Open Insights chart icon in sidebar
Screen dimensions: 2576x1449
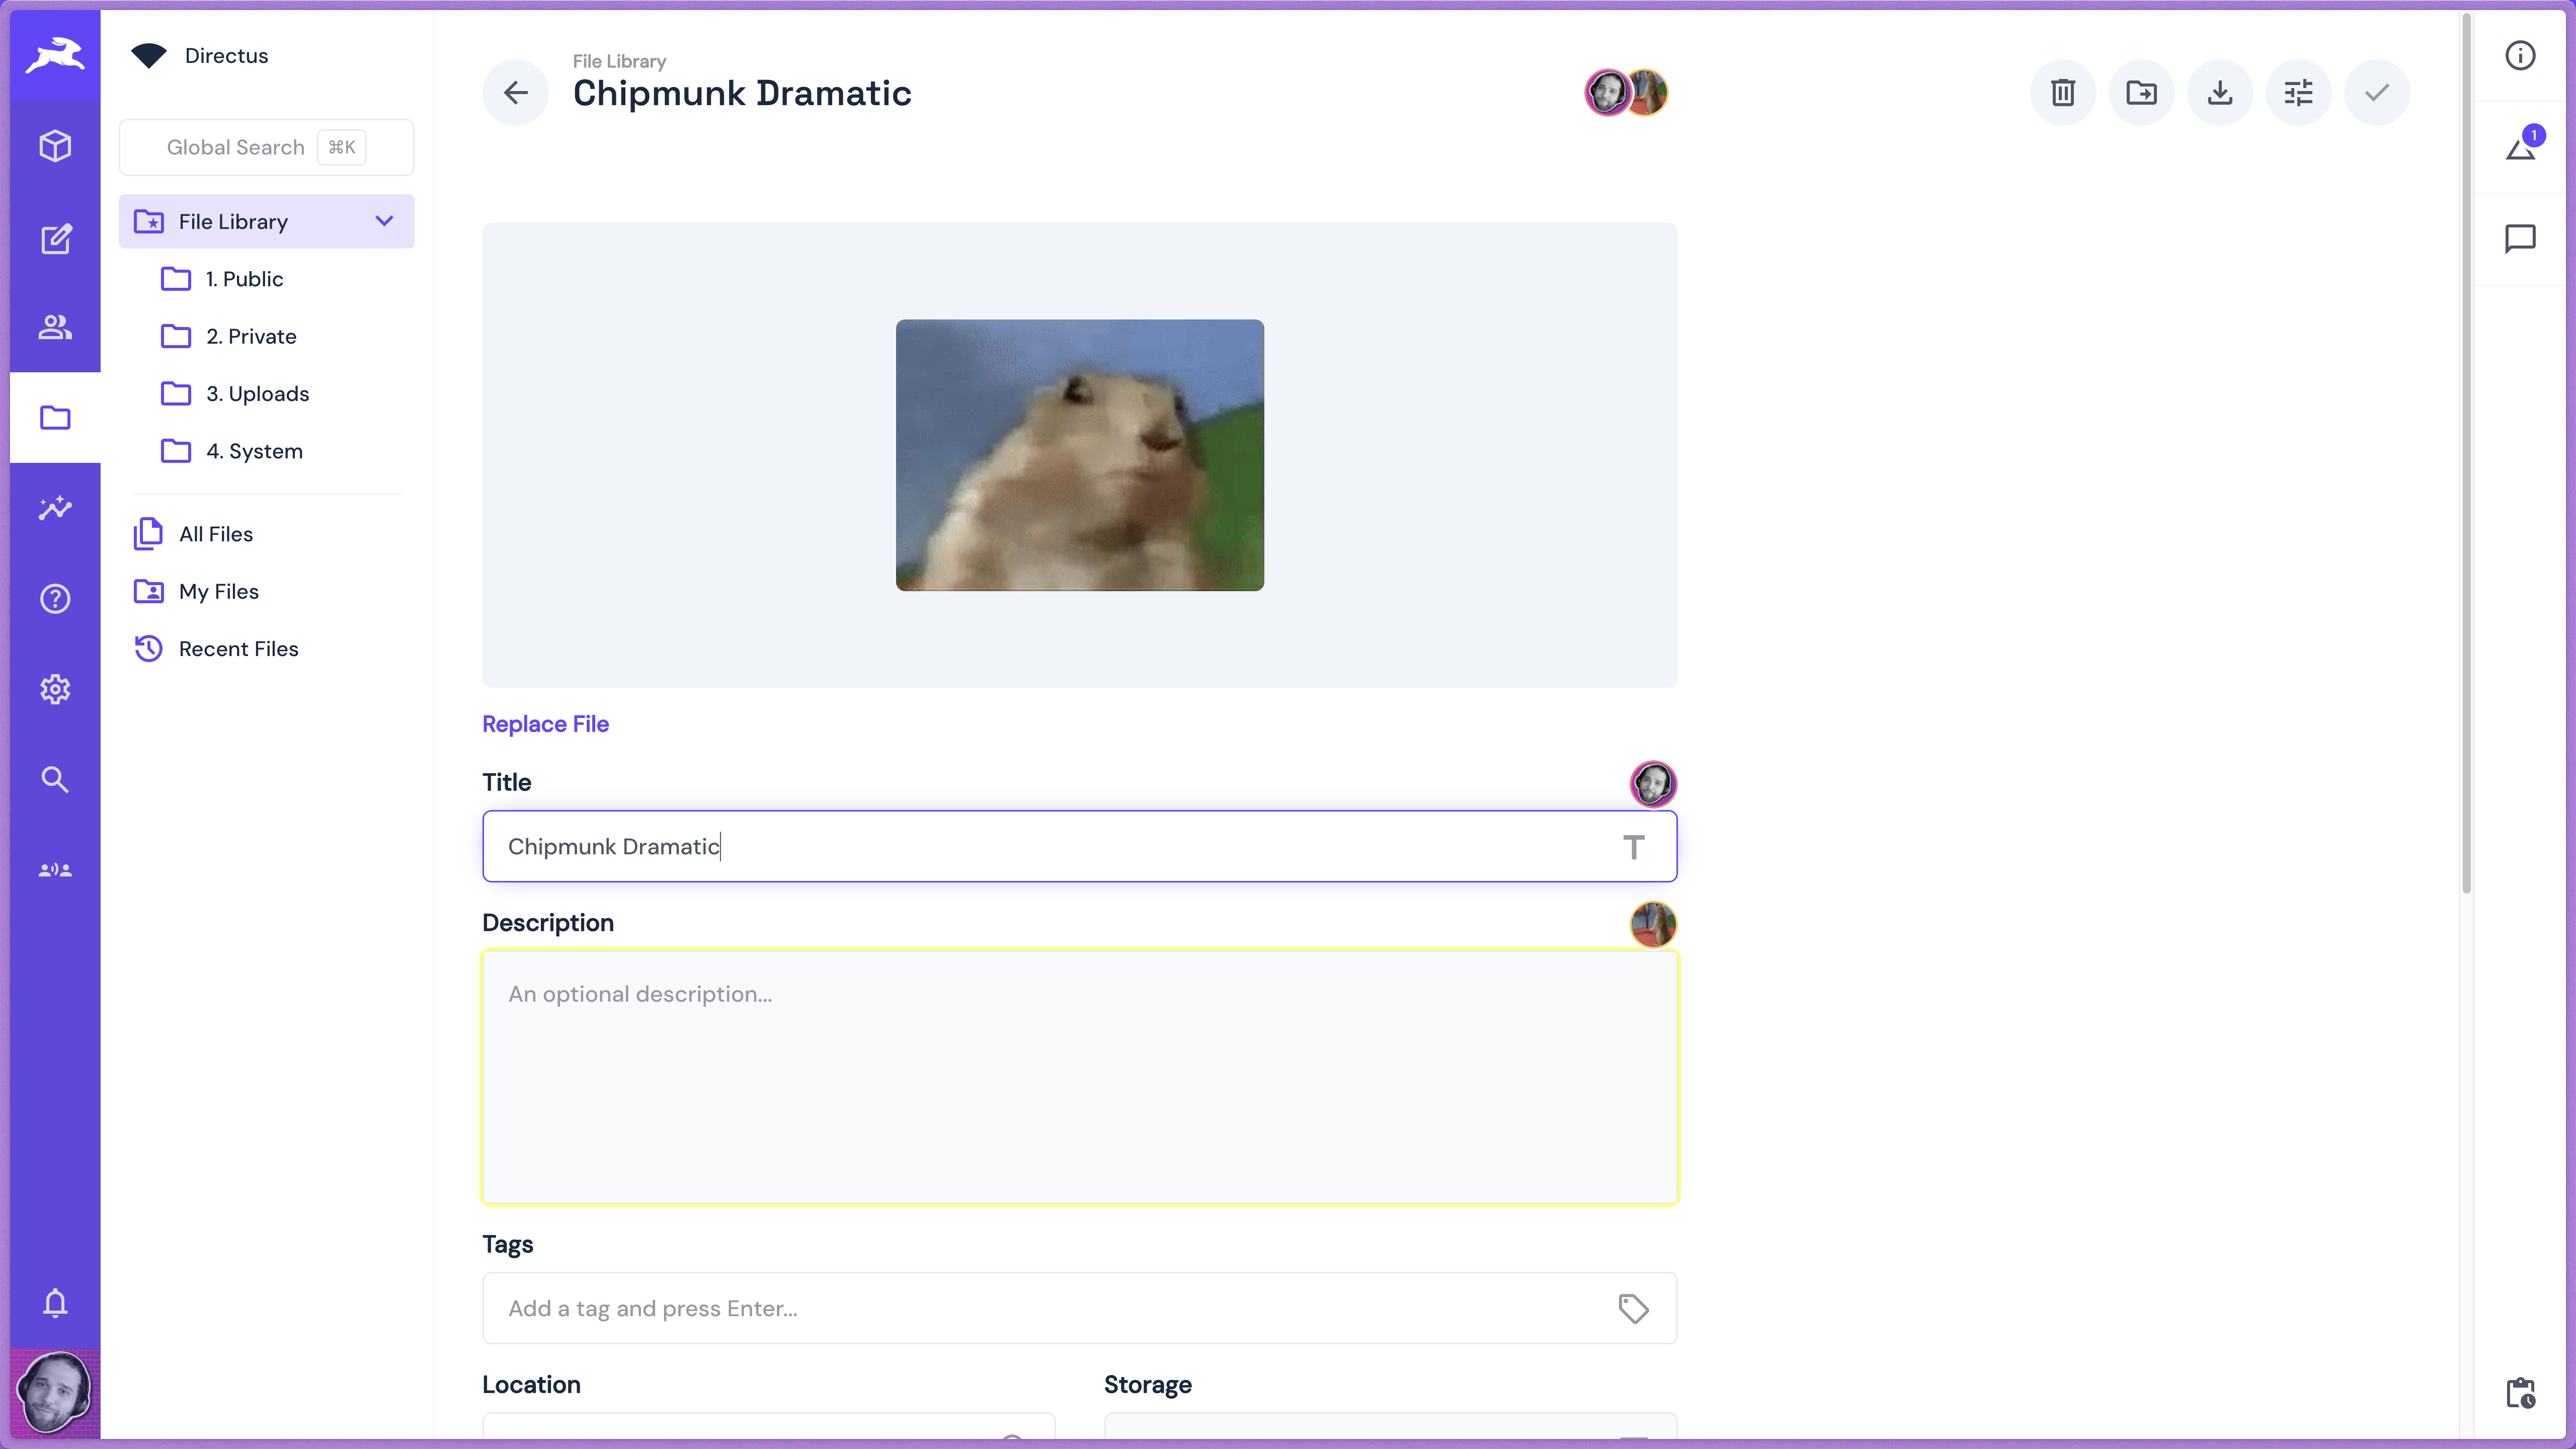point(55,508)
